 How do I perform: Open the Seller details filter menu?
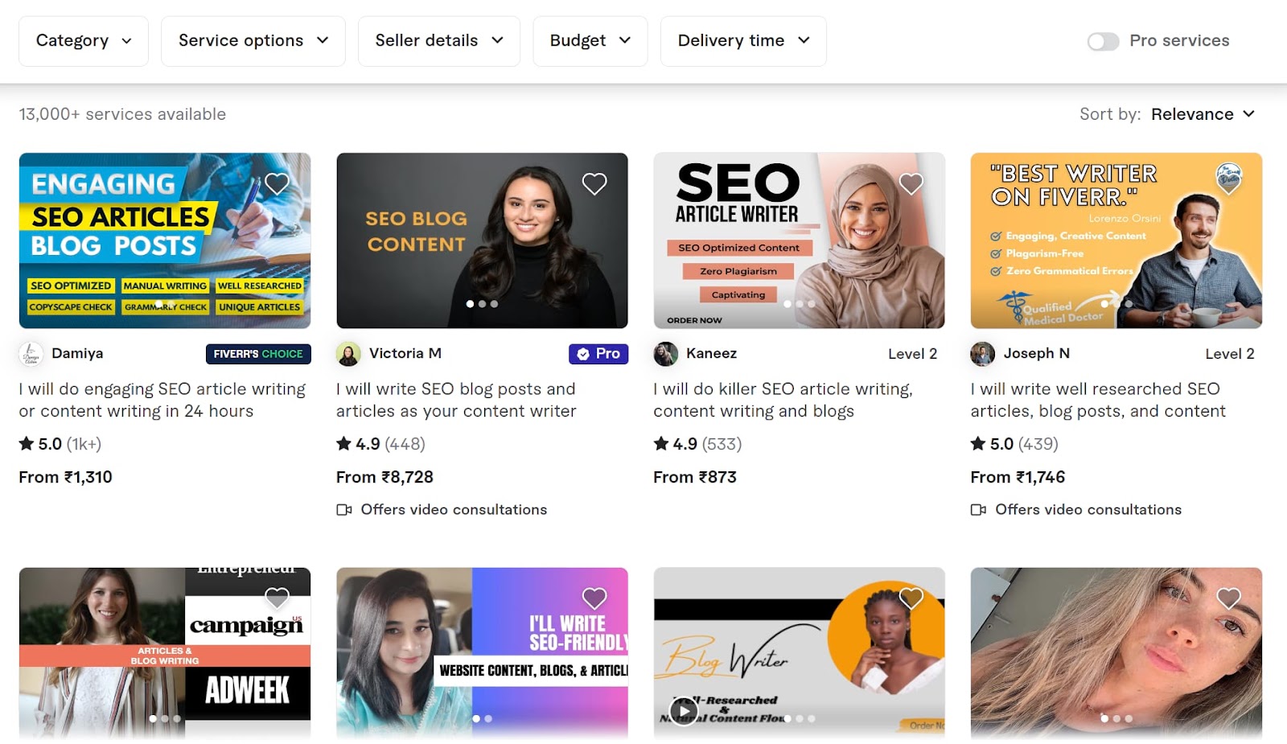pyautogui.click(x=438, y=40)
